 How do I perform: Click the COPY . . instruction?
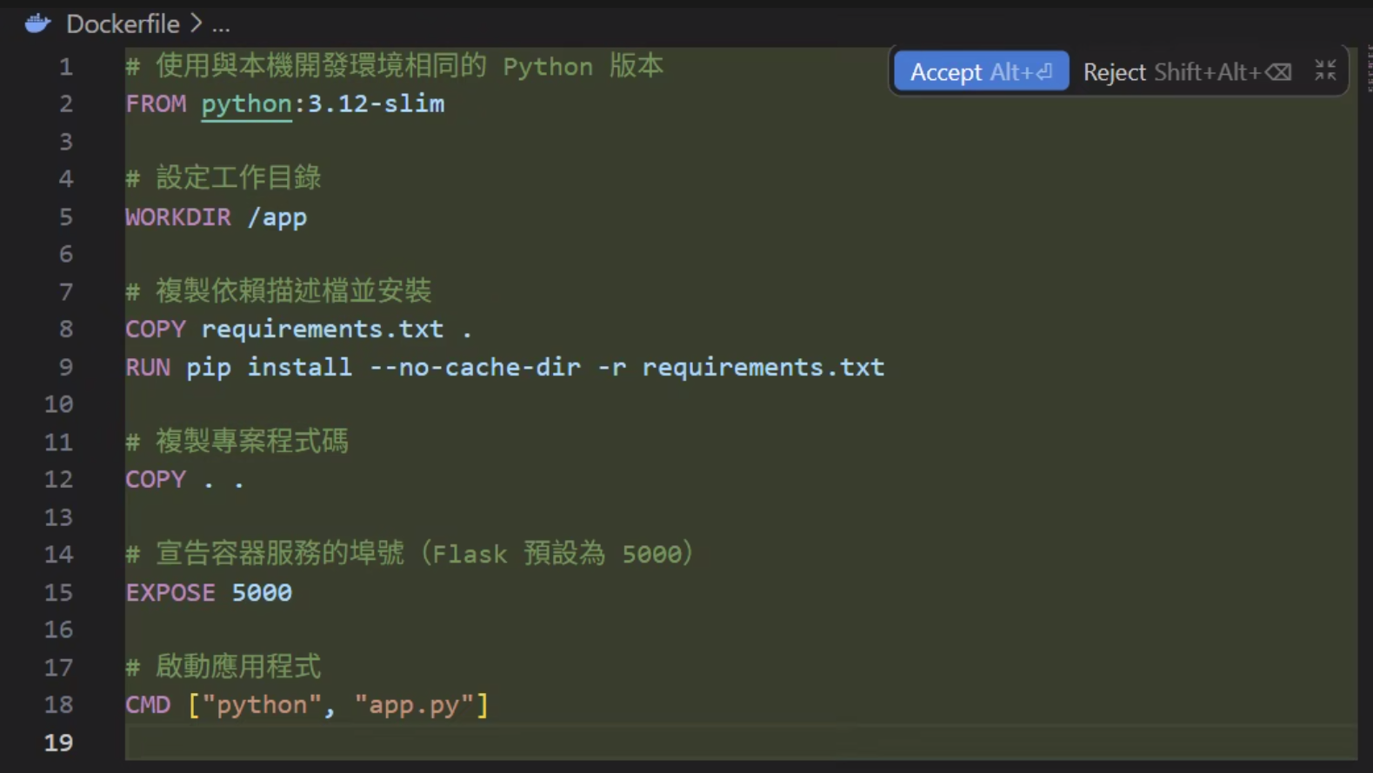point(184,479)
